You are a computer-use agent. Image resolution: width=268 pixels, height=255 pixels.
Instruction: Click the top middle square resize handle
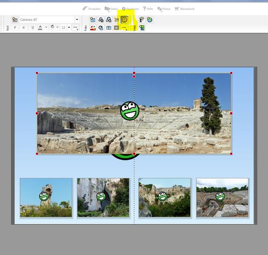[x=134, y=73]
